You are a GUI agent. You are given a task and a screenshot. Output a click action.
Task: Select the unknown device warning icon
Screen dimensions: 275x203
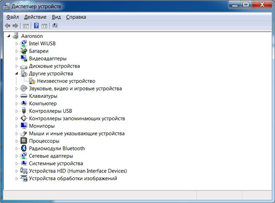[x=32, y=81]
